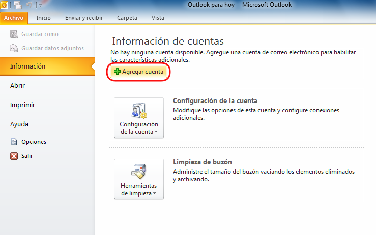Viewport: 376px width, 235px height.
Task: Click the Herramientas de limpieza broom icon
Action: pyautogui.click(x=138, y=172)
